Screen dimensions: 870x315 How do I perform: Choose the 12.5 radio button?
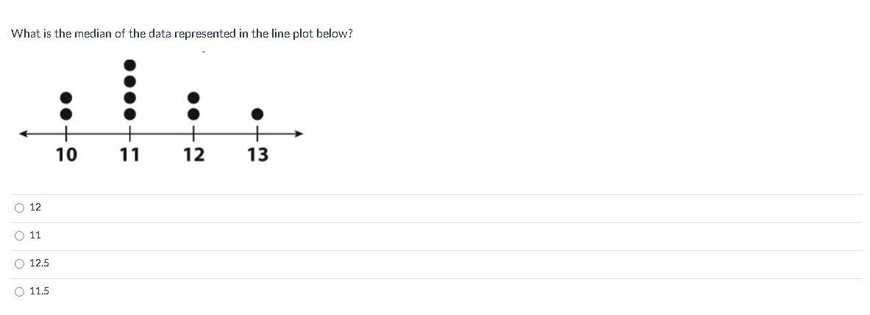(19, 264)
